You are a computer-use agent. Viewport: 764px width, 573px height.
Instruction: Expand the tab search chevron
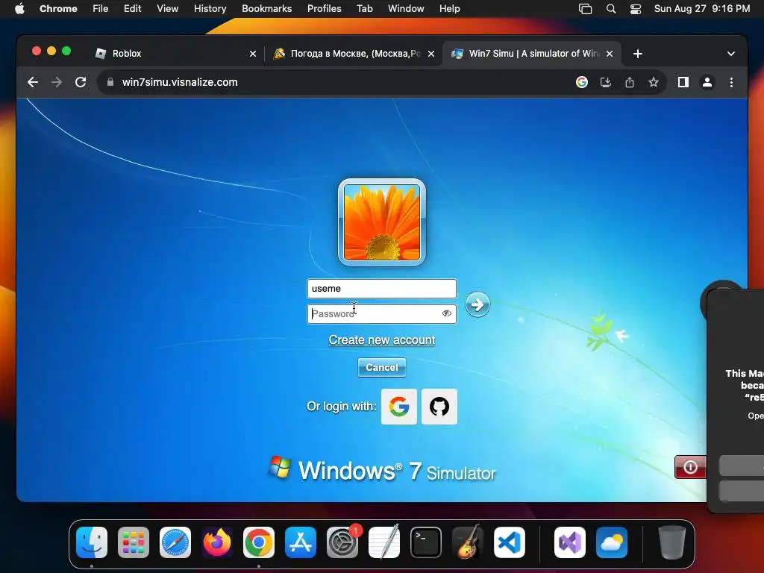(731, 54)
